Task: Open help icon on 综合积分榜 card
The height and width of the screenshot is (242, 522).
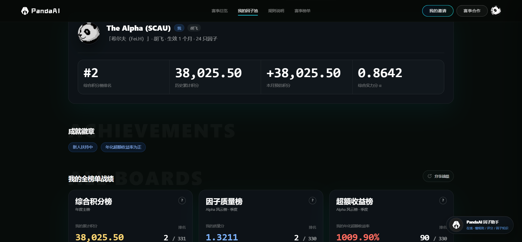Action: click(x=182, y=200)
